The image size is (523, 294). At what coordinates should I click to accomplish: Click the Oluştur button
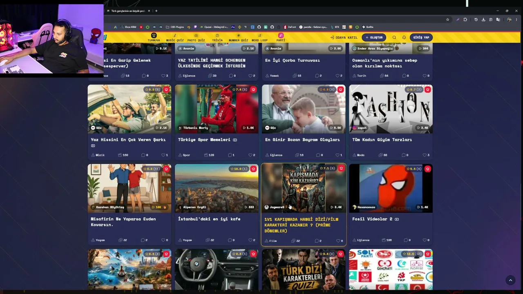click(x=374, y=38)
